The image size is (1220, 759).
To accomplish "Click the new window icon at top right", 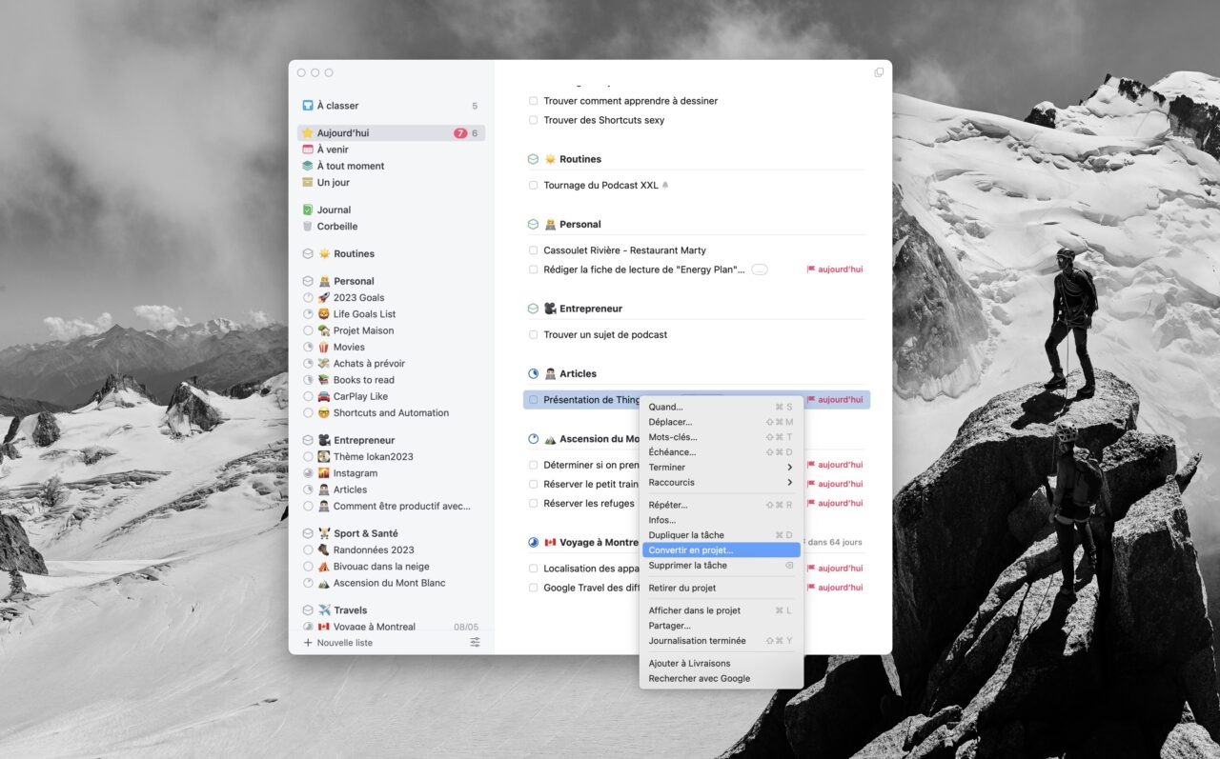I will click(x=879, y=72).
